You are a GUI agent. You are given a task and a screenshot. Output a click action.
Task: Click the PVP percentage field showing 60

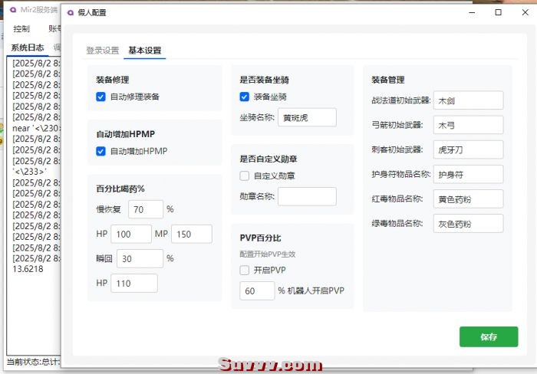click(x=257, y=291)
